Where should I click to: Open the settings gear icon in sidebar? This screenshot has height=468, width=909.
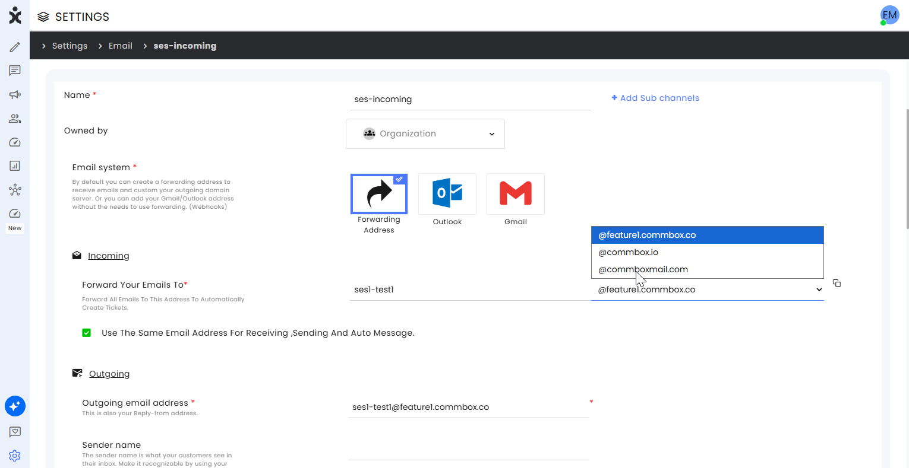tap(15, 456)
